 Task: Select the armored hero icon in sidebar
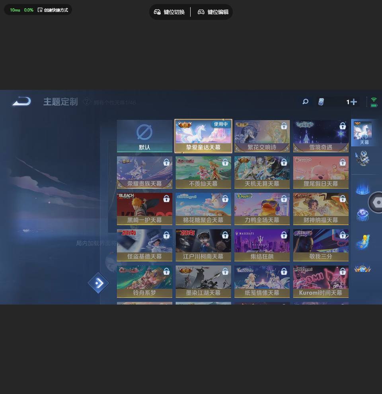click(363, 158)
